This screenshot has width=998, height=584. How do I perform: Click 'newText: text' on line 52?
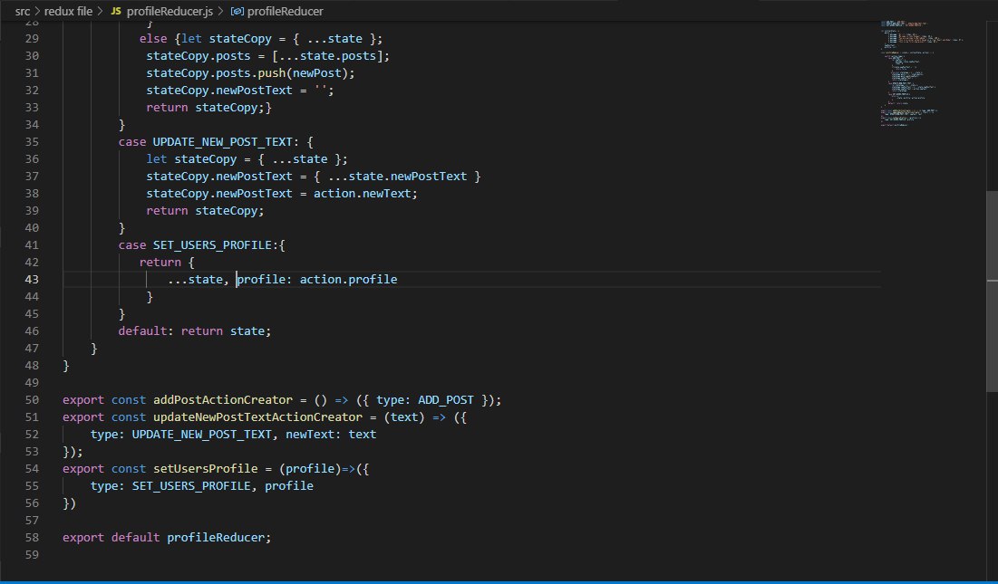(331, 434)
